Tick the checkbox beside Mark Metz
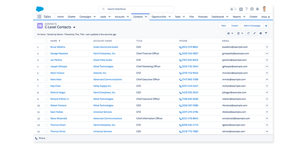 coord(46,80)
